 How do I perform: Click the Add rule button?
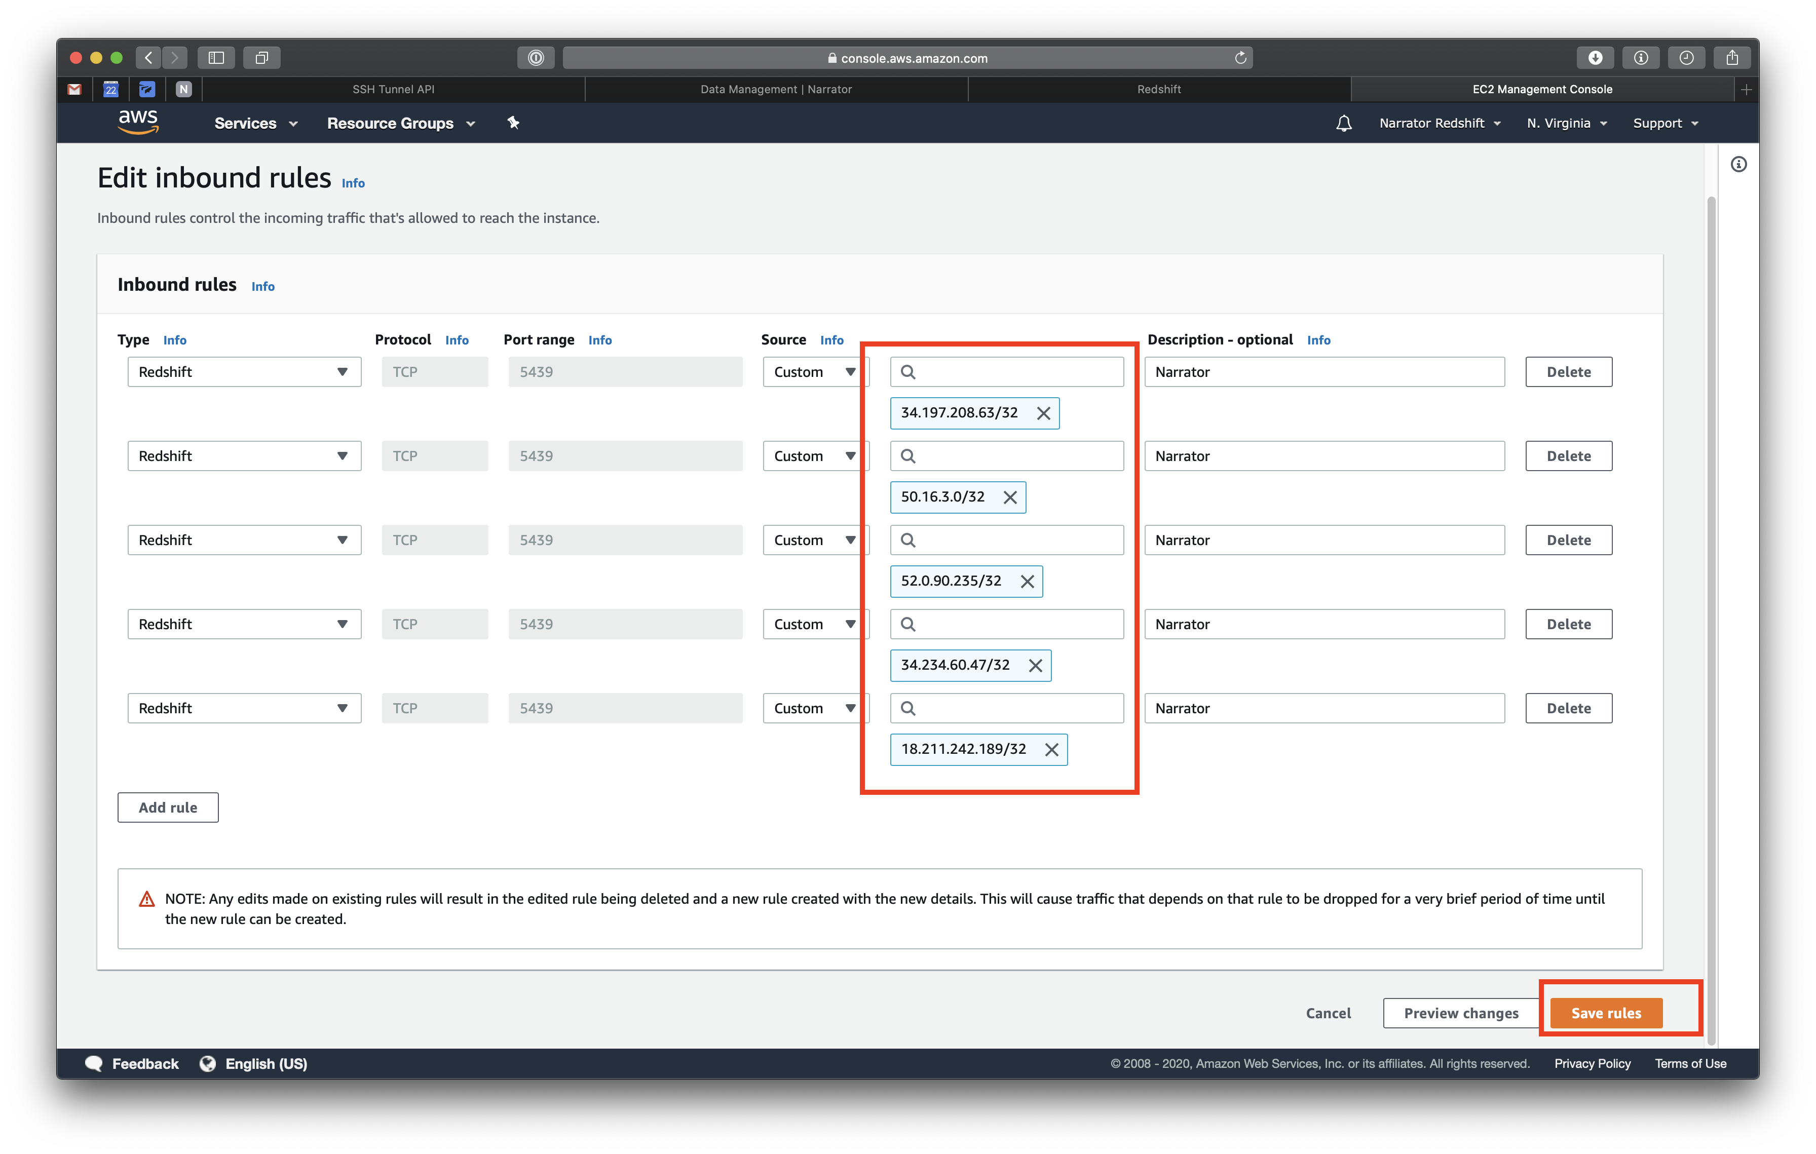167,807
